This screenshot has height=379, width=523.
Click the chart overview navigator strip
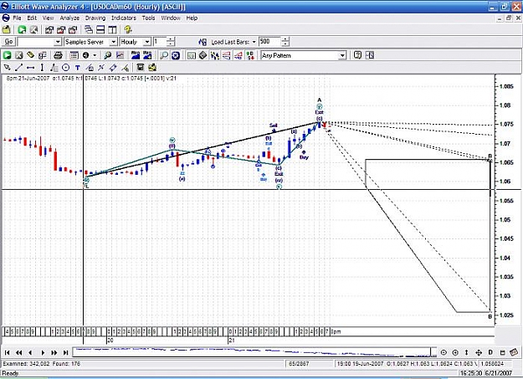click(254, 352)
